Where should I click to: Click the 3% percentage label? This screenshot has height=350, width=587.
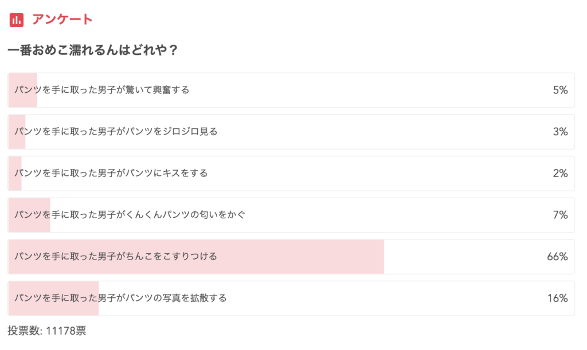tap(560, 132)
